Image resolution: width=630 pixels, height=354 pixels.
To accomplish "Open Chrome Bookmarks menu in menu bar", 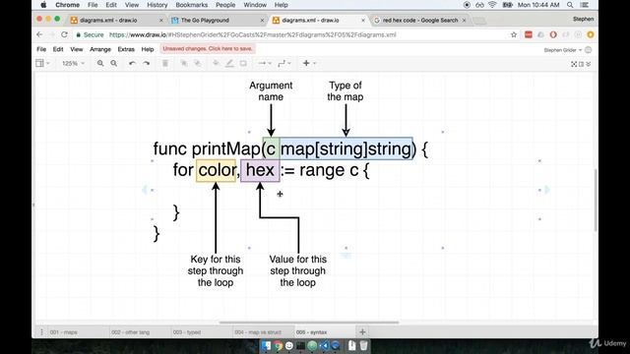I will (x=192, y=5).
